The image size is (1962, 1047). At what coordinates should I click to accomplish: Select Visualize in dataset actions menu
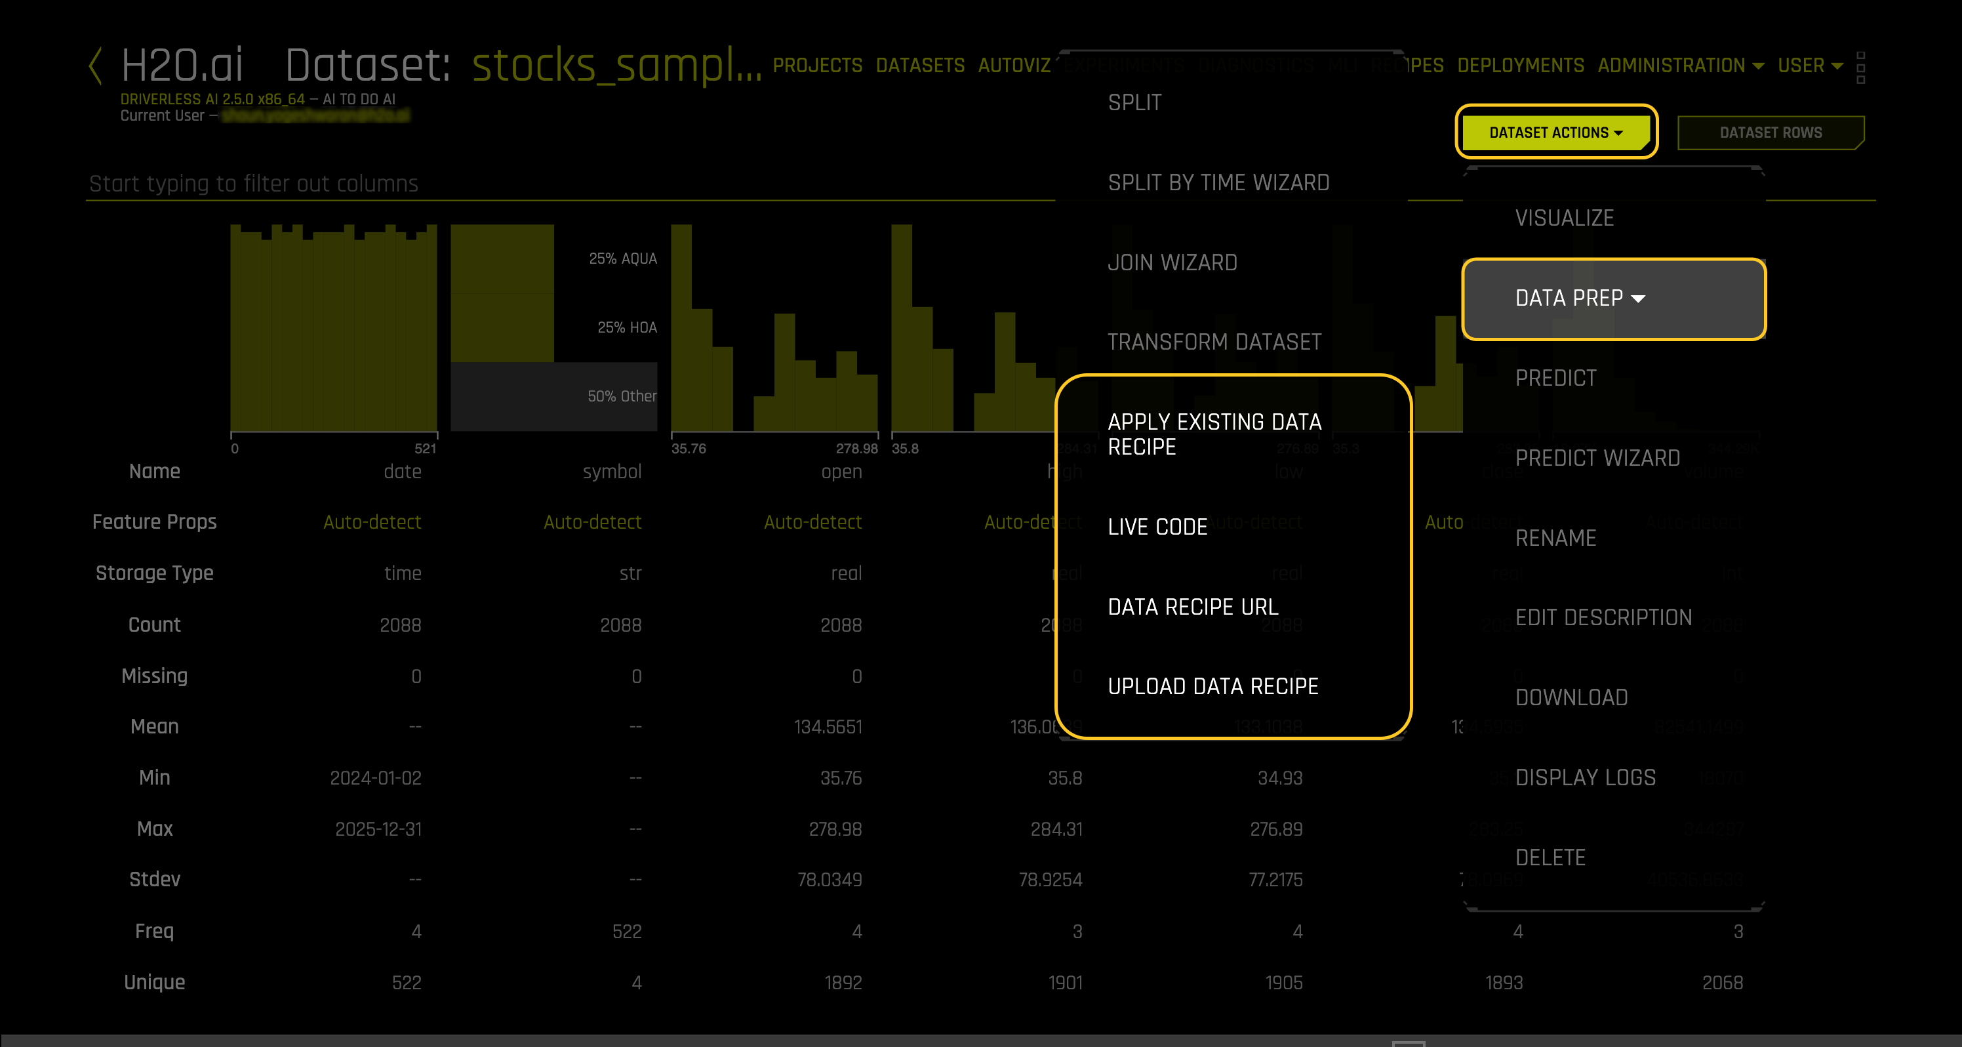click(1564, 218)
